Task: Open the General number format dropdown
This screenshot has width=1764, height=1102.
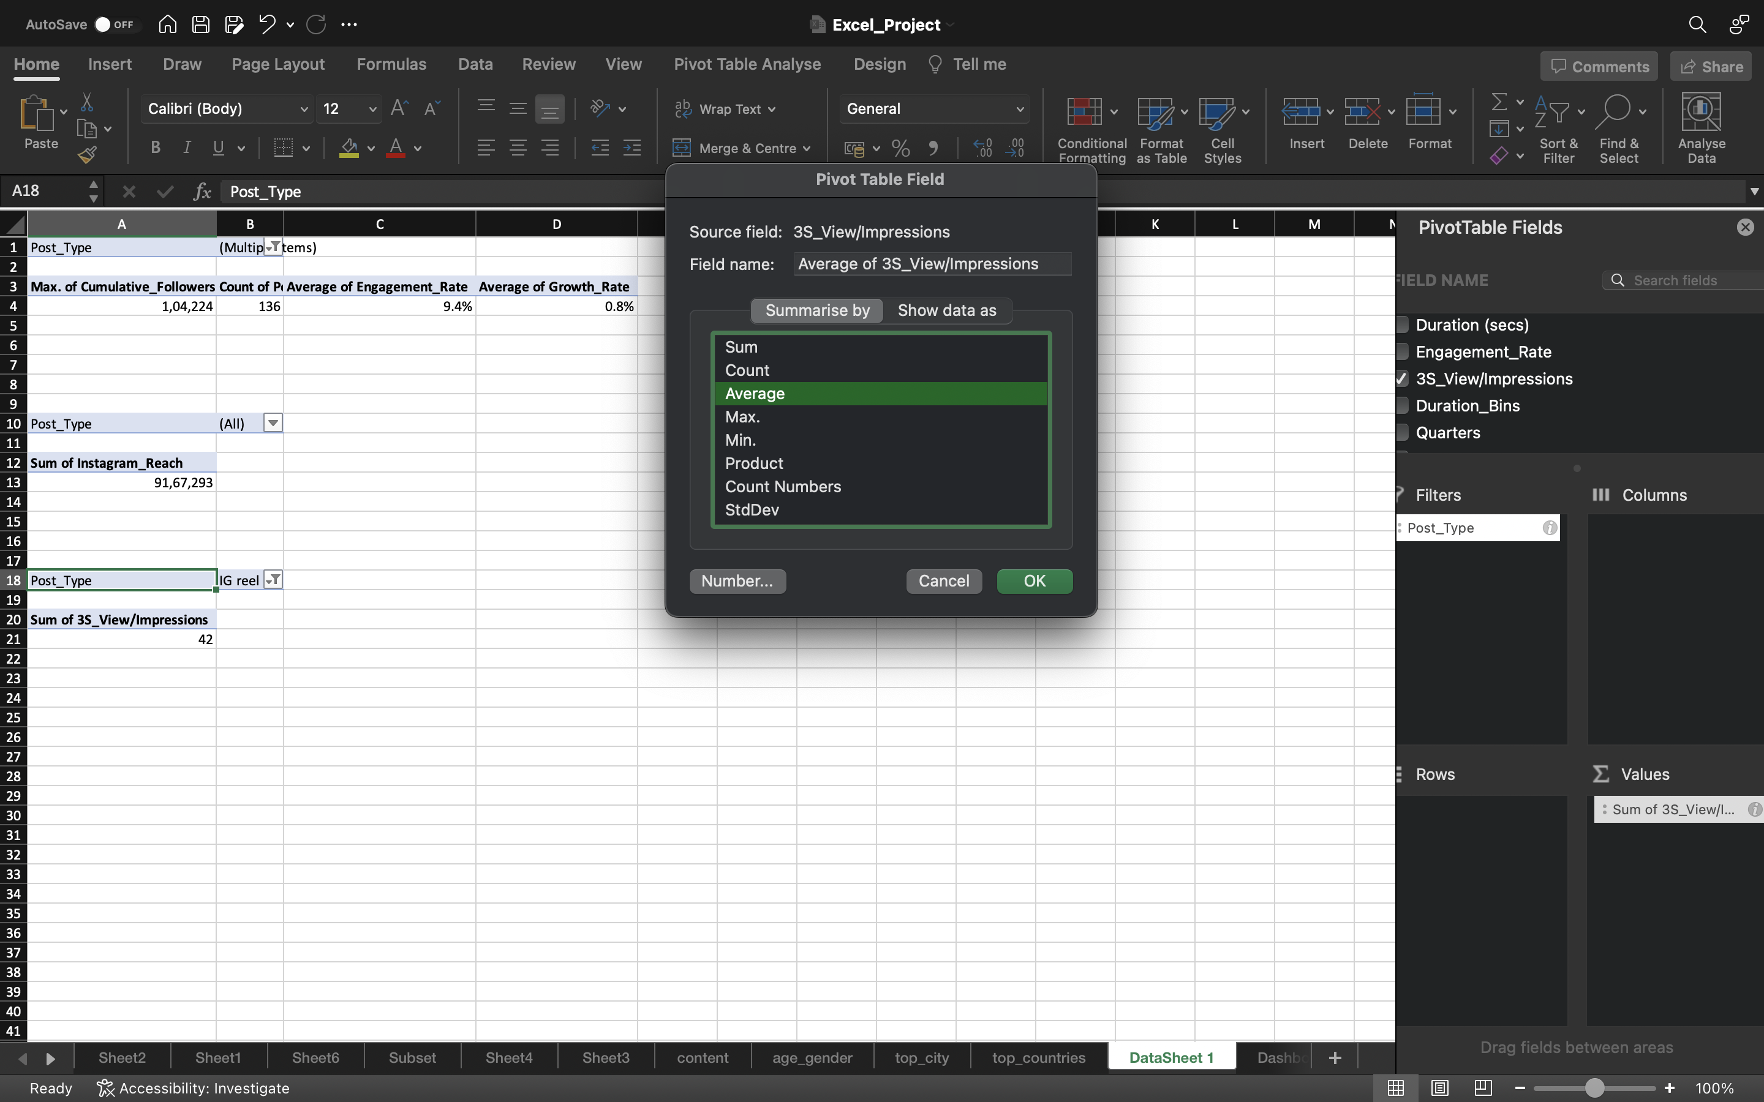Action: click(1020, 110)
